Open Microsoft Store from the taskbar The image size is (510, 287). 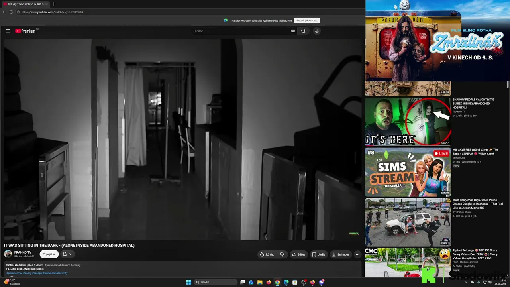[x=295, y=282]
